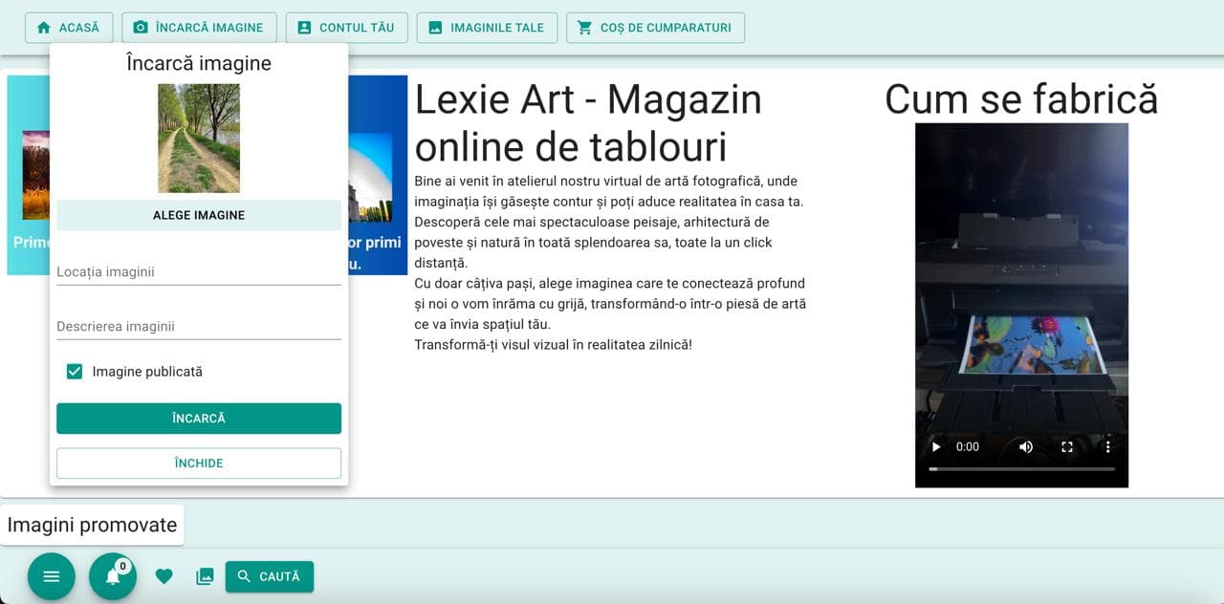
Task: Open Încarcă Imagine from top navigation
Action: pos(199,28)
